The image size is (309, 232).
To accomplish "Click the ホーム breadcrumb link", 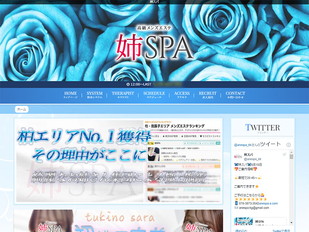I will point(22,109).
